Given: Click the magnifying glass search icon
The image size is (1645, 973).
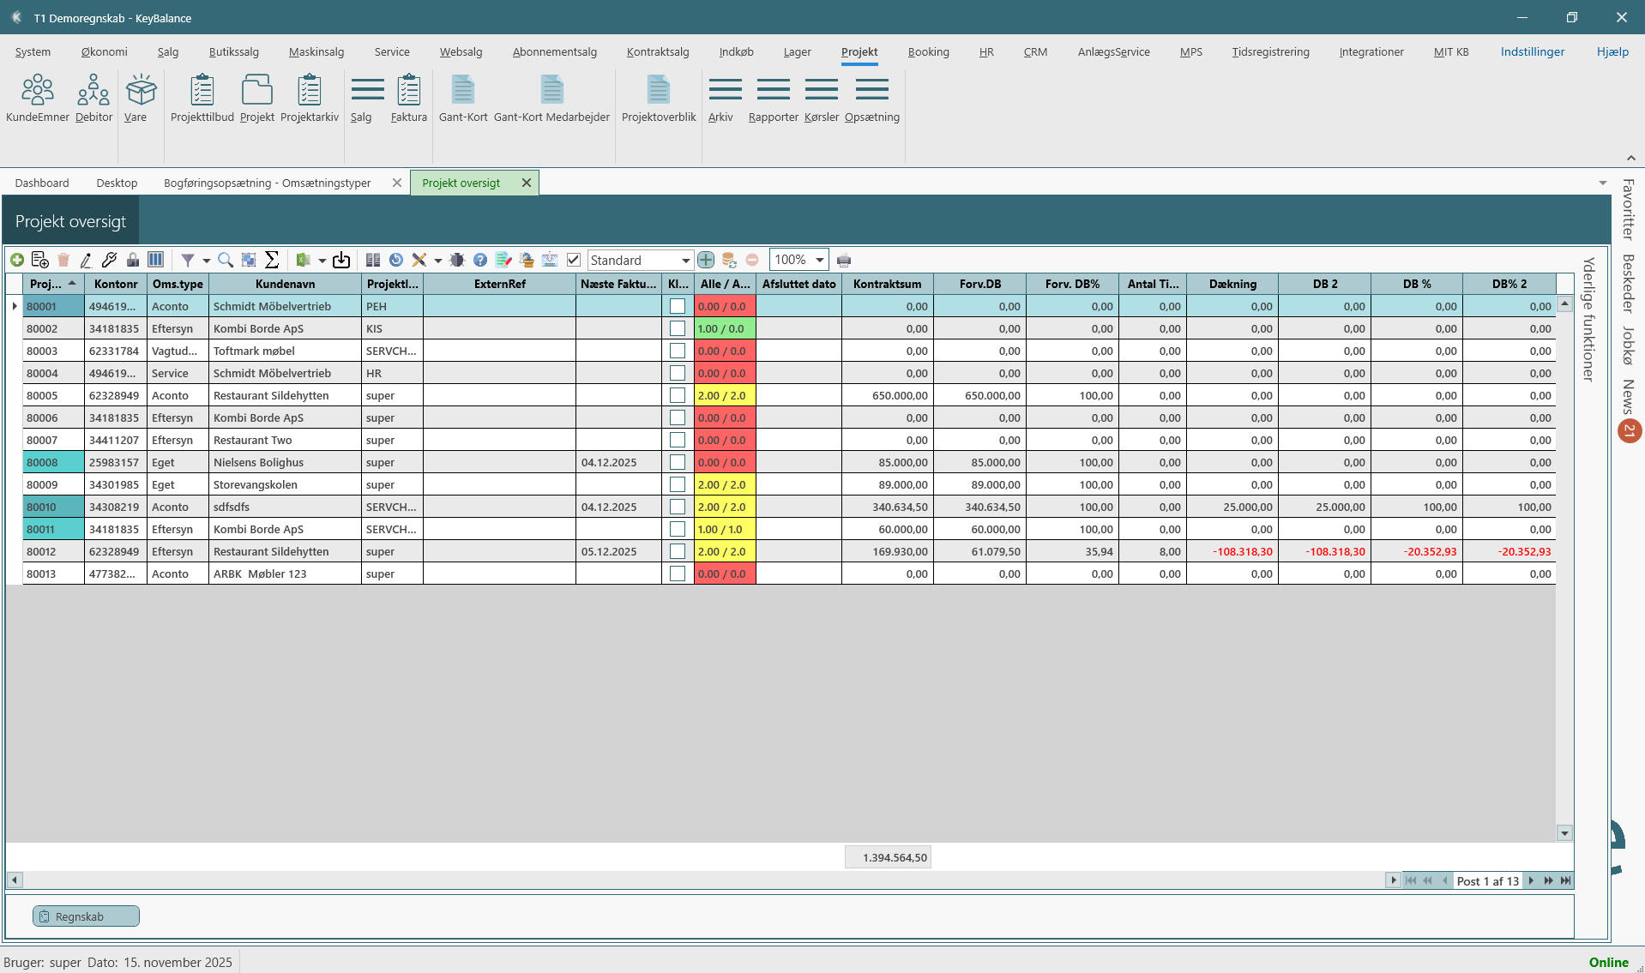Looking at the screenshot, I should tap(226, 260).
